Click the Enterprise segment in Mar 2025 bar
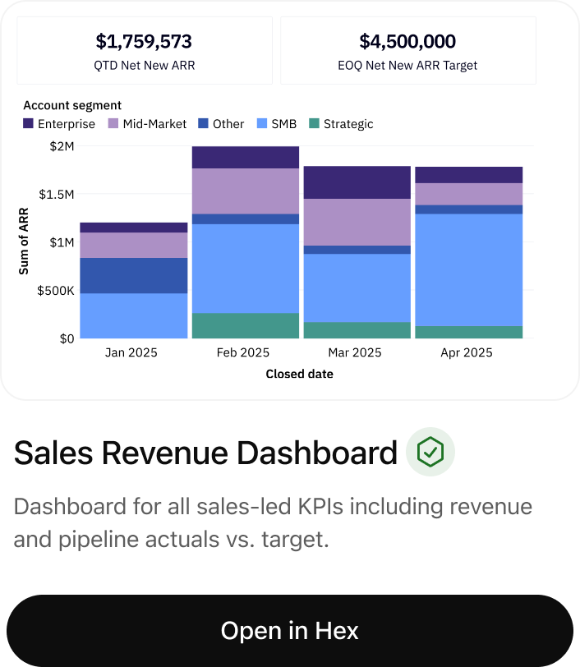 tap(357, 182)
